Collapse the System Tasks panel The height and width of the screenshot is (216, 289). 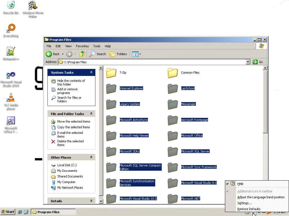click(91, 72)
